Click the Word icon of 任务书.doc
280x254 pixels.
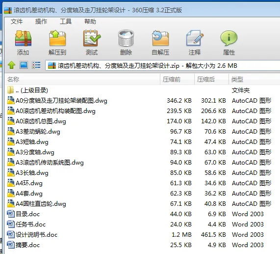click(x=10, y=224)
